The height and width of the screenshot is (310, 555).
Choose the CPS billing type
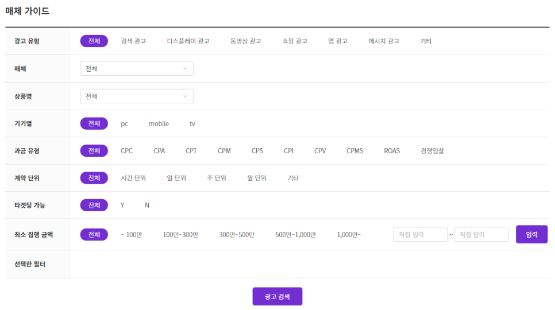pyautogui.click(x=257, y=150)
